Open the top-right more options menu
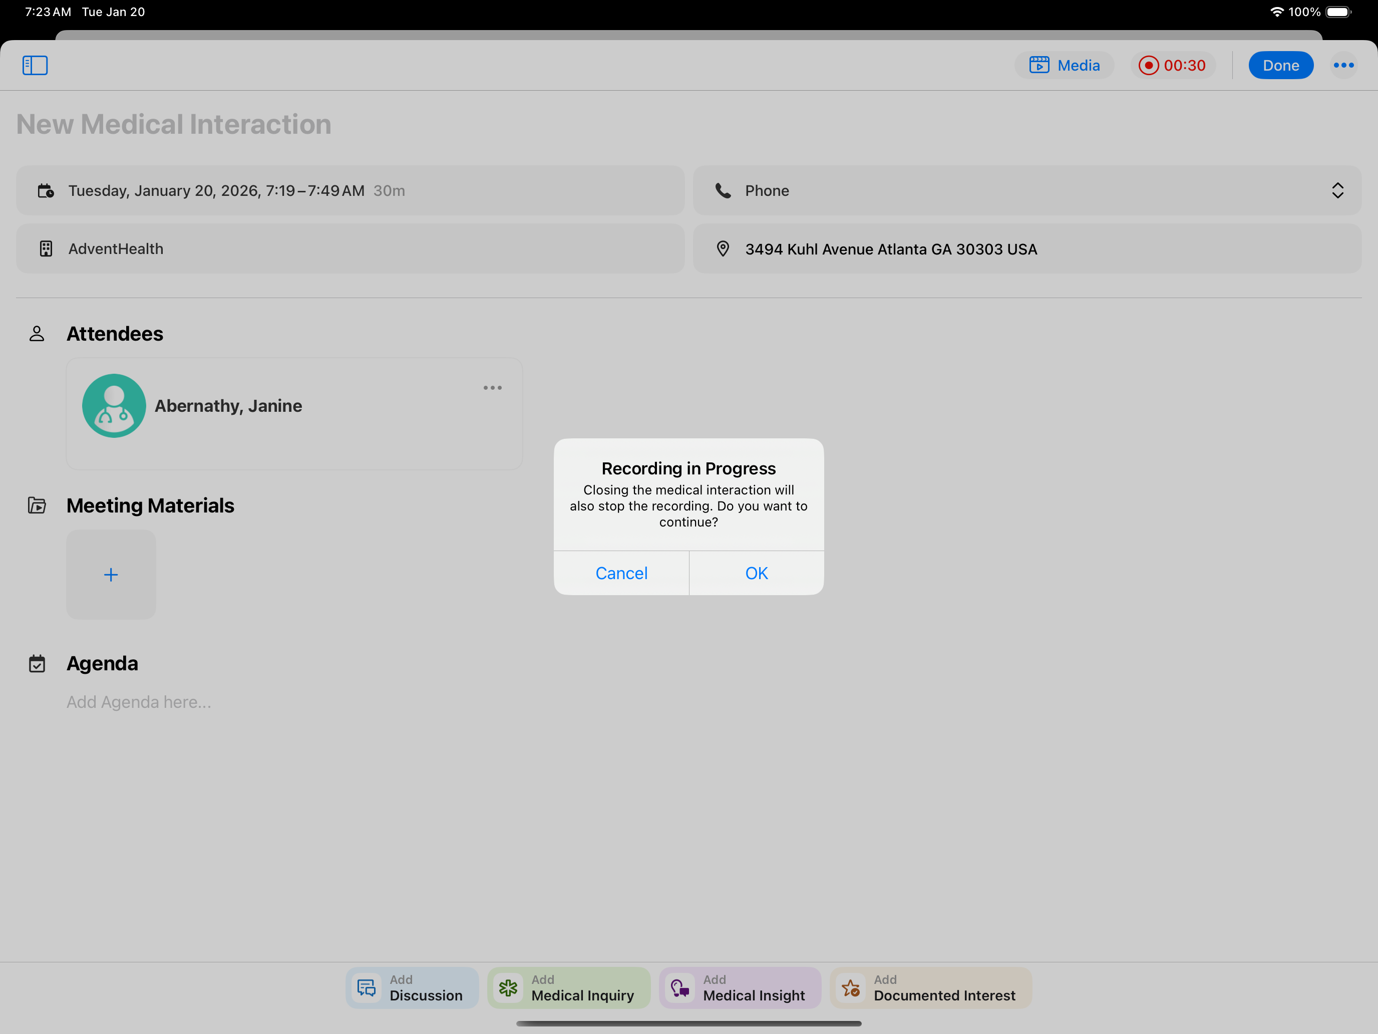The height and width of the screenshot is (1034, 1378). point(1343,65)
